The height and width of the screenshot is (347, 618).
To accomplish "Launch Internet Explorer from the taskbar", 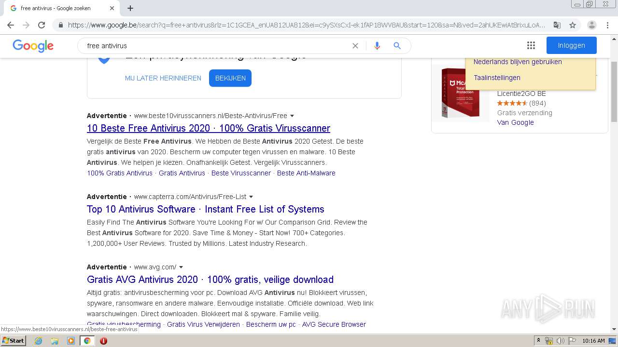I will point(38,341).
